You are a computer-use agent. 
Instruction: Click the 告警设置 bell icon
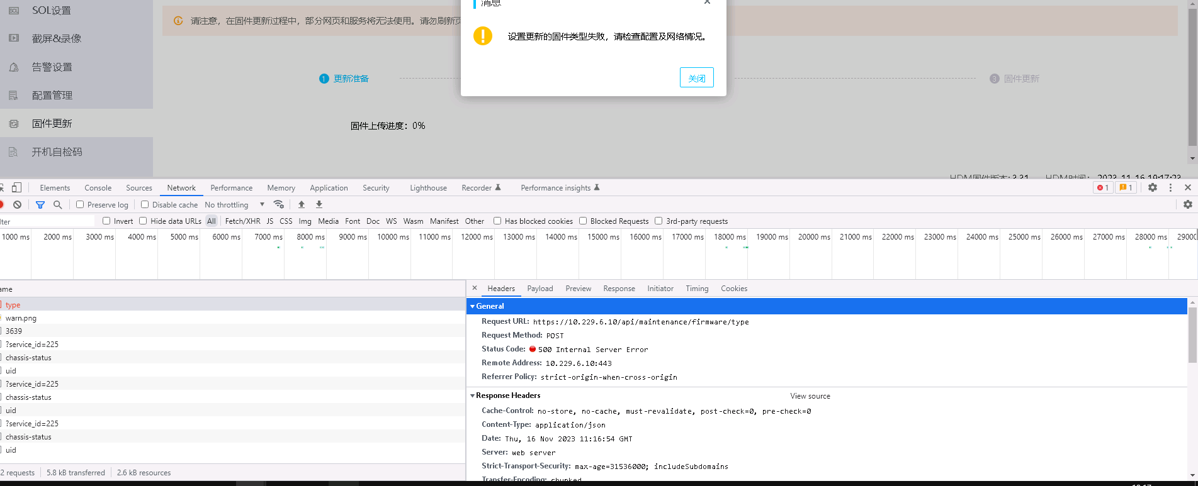(x=14, y=67)
